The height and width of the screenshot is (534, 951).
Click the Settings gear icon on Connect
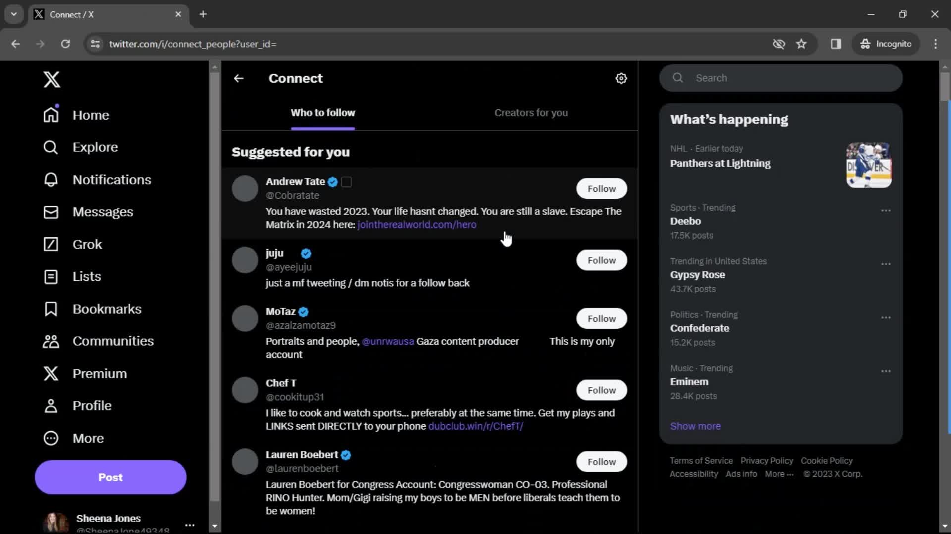[x=621, y=78]
